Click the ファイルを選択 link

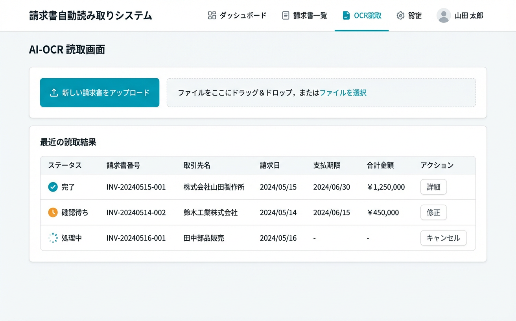point(343,92)
